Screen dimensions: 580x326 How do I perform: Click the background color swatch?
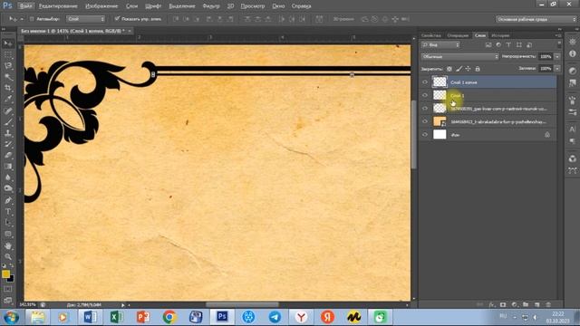click(x=12, y=279)
